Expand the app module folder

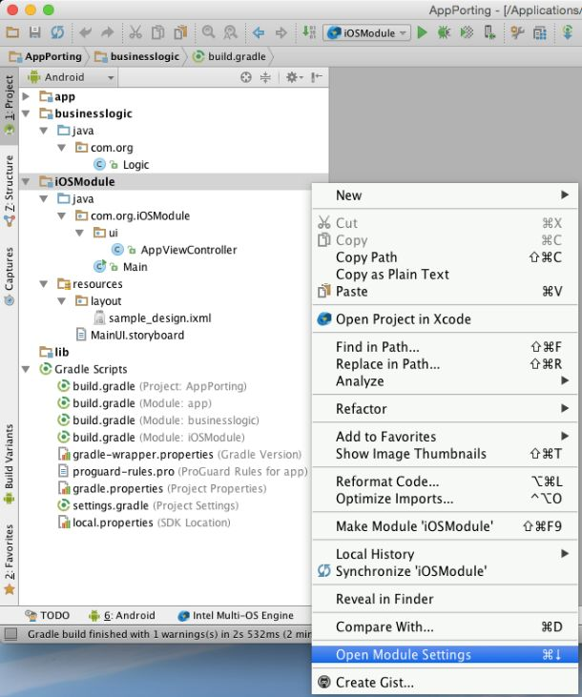pyautogui.click(x=27, y=96)
